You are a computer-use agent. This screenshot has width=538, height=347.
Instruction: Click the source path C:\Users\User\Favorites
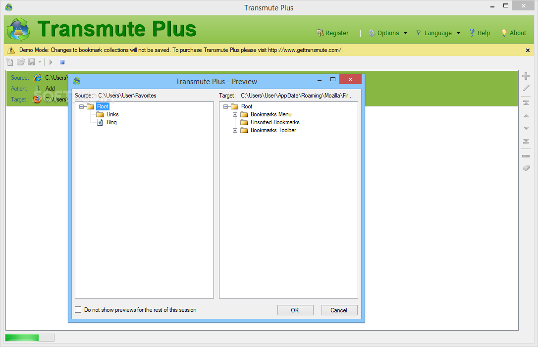tap(127, 96)
